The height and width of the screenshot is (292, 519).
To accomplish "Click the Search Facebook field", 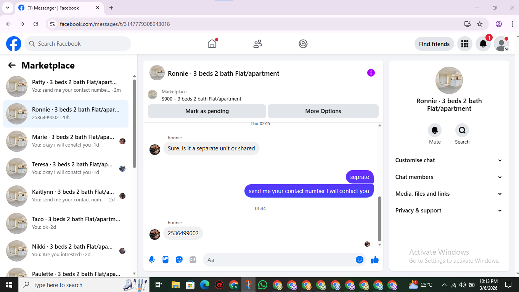I will (x=78, y=44).
